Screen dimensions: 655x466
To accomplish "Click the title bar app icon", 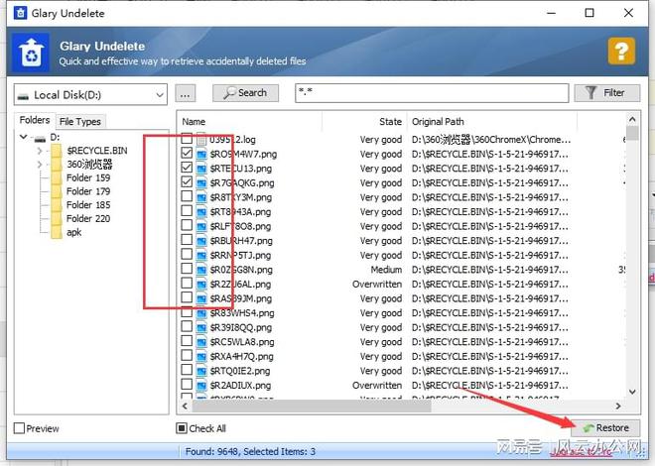I will [x=20, y=13].
